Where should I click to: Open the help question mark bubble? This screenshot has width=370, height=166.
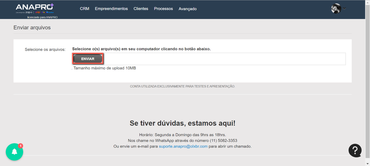click(355, 150)
